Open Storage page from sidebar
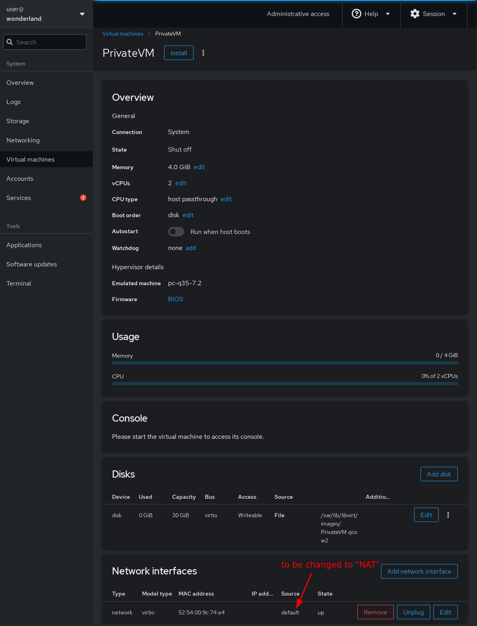 (x=18, y=121)
